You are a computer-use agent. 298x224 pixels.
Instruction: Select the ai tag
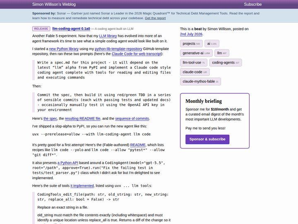(x=212, y=44)
